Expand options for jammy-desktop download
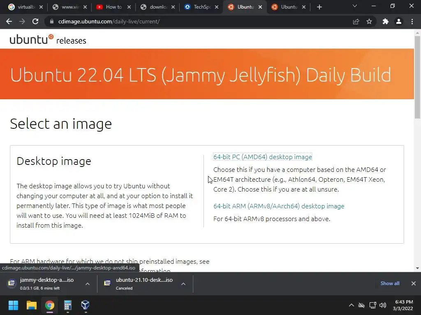The width and height of the screenshot is (421, 315). click(x=88, y=284)
